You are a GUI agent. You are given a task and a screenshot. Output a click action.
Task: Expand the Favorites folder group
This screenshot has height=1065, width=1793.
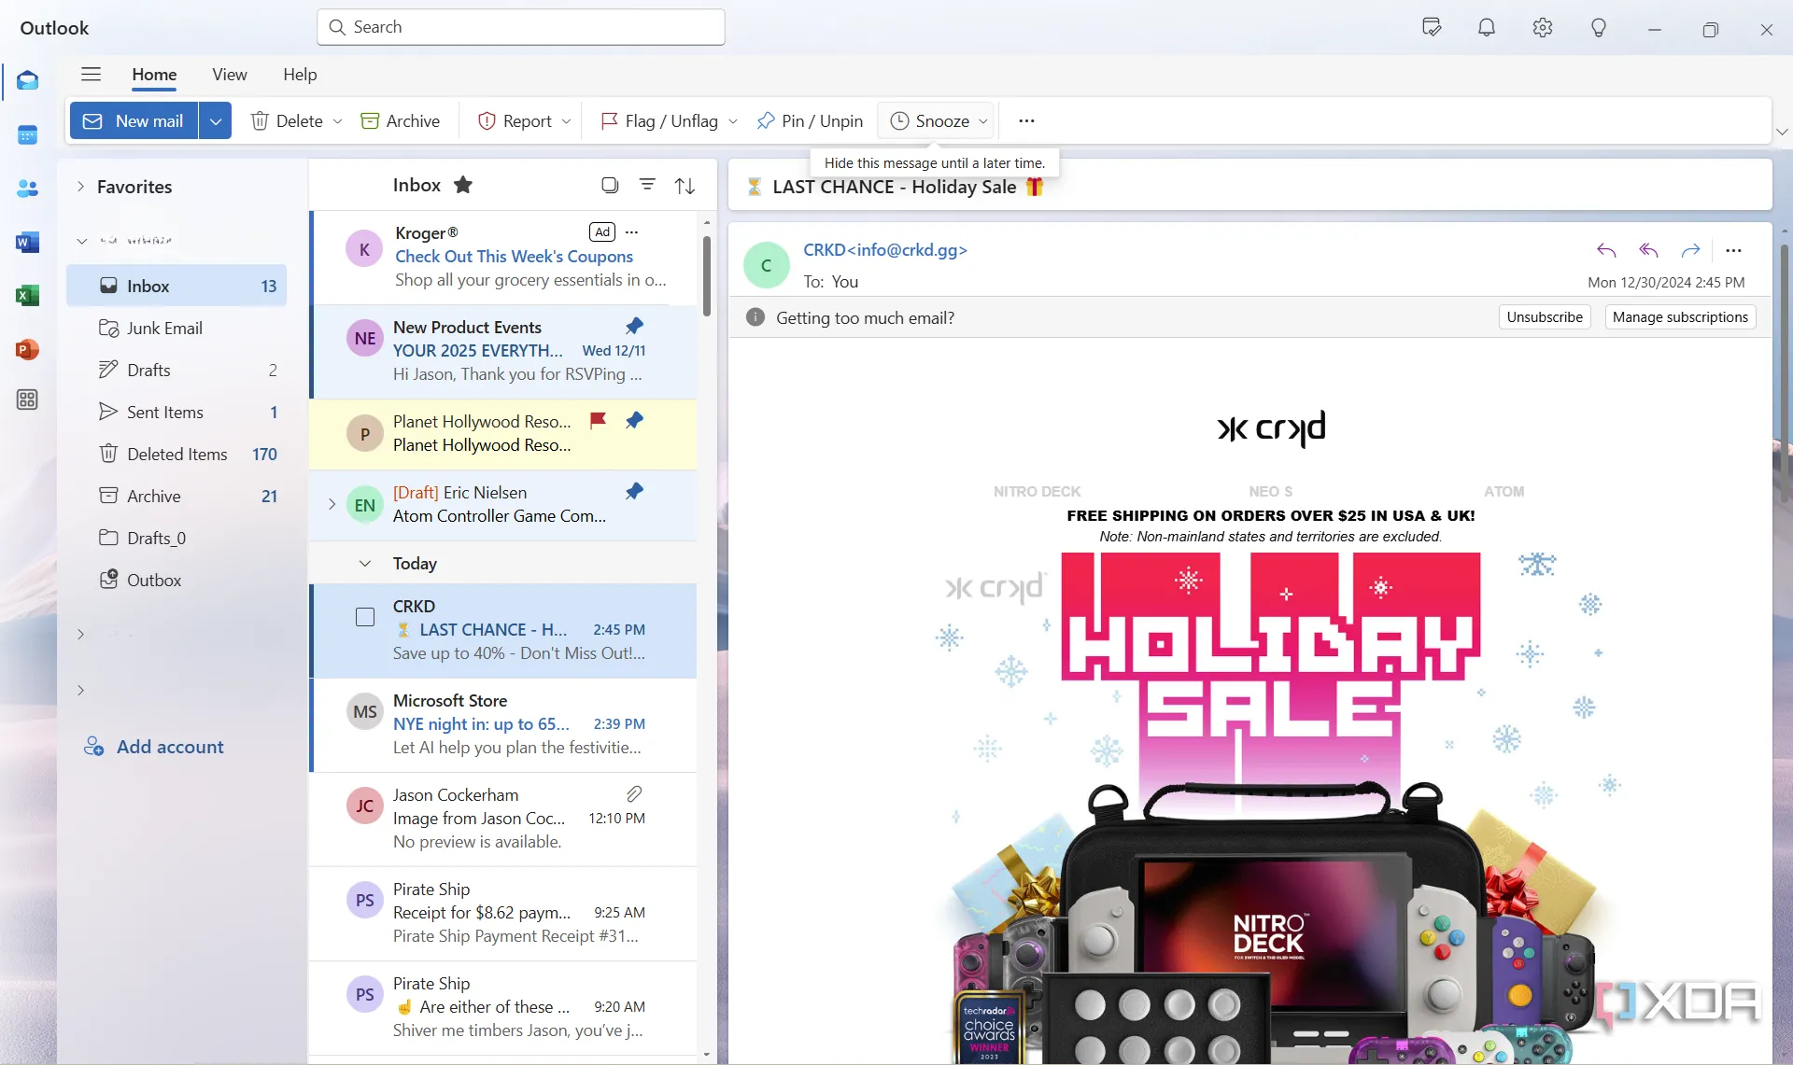tap(80, 187)
